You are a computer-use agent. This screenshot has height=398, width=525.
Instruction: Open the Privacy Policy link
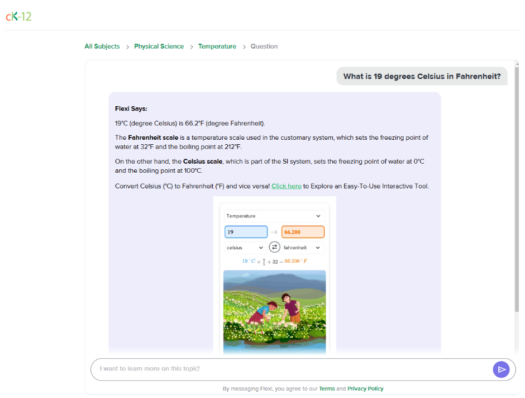[x=365, y=388]
